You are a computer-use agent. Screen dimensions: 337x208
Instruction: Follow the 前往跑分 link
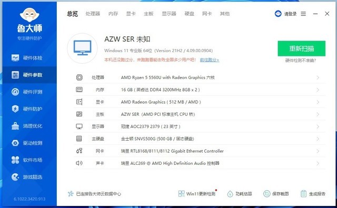[210, 60]
